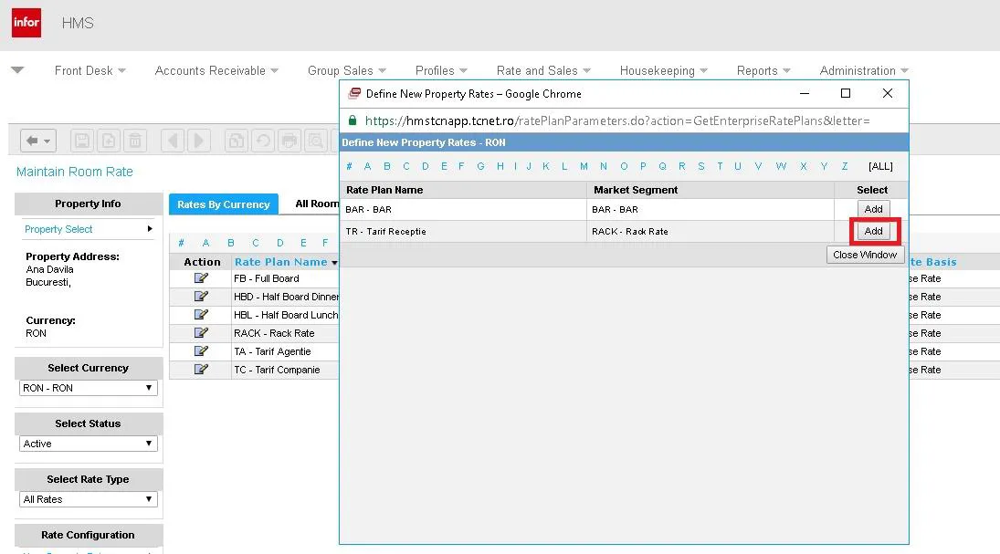Click the Delete trash can toolbar icon
This screenshot has width=1000, height=554.
[135, 141]
